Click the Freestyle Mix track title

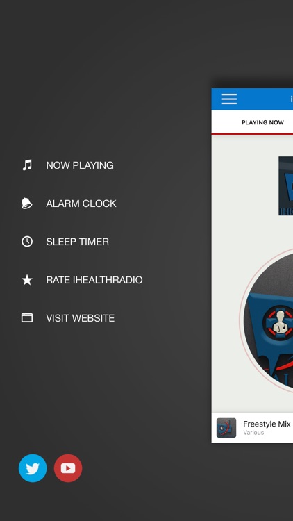point(267,424)
